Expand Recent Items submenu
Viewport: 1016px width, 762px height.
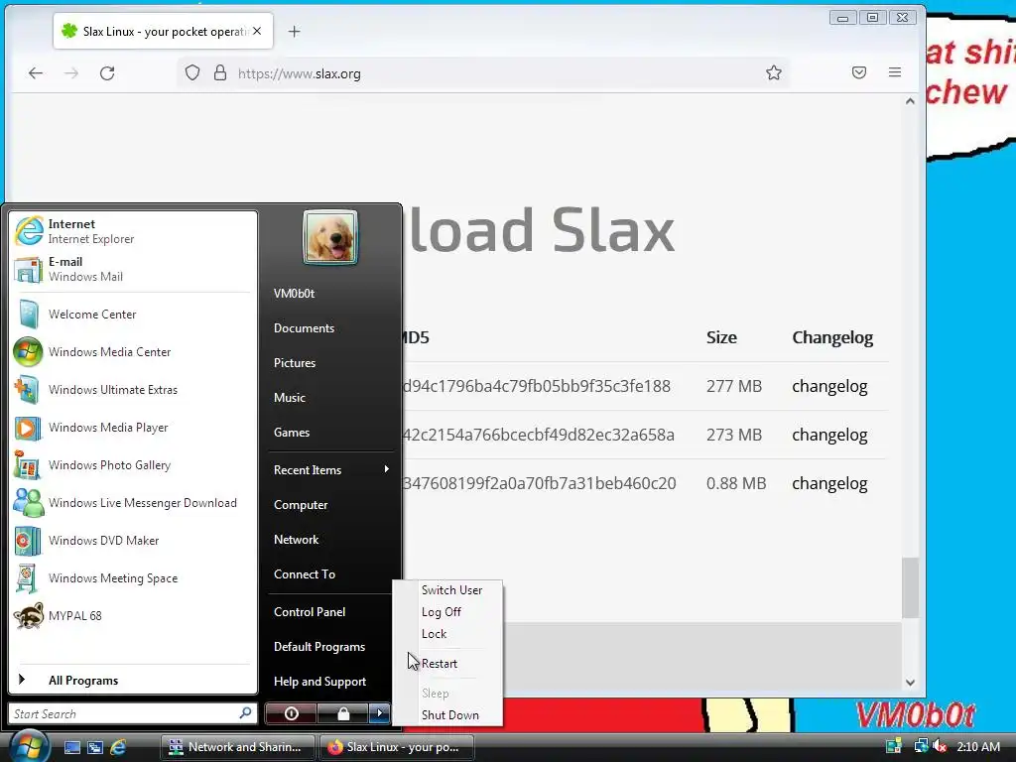(x=330, y=469)
